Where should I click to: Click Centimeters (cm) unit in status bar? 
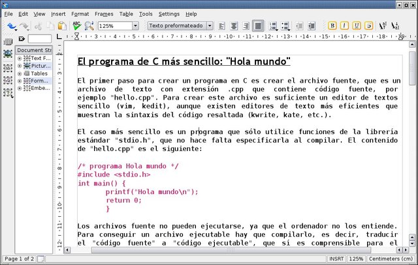[x=391, y=259]
